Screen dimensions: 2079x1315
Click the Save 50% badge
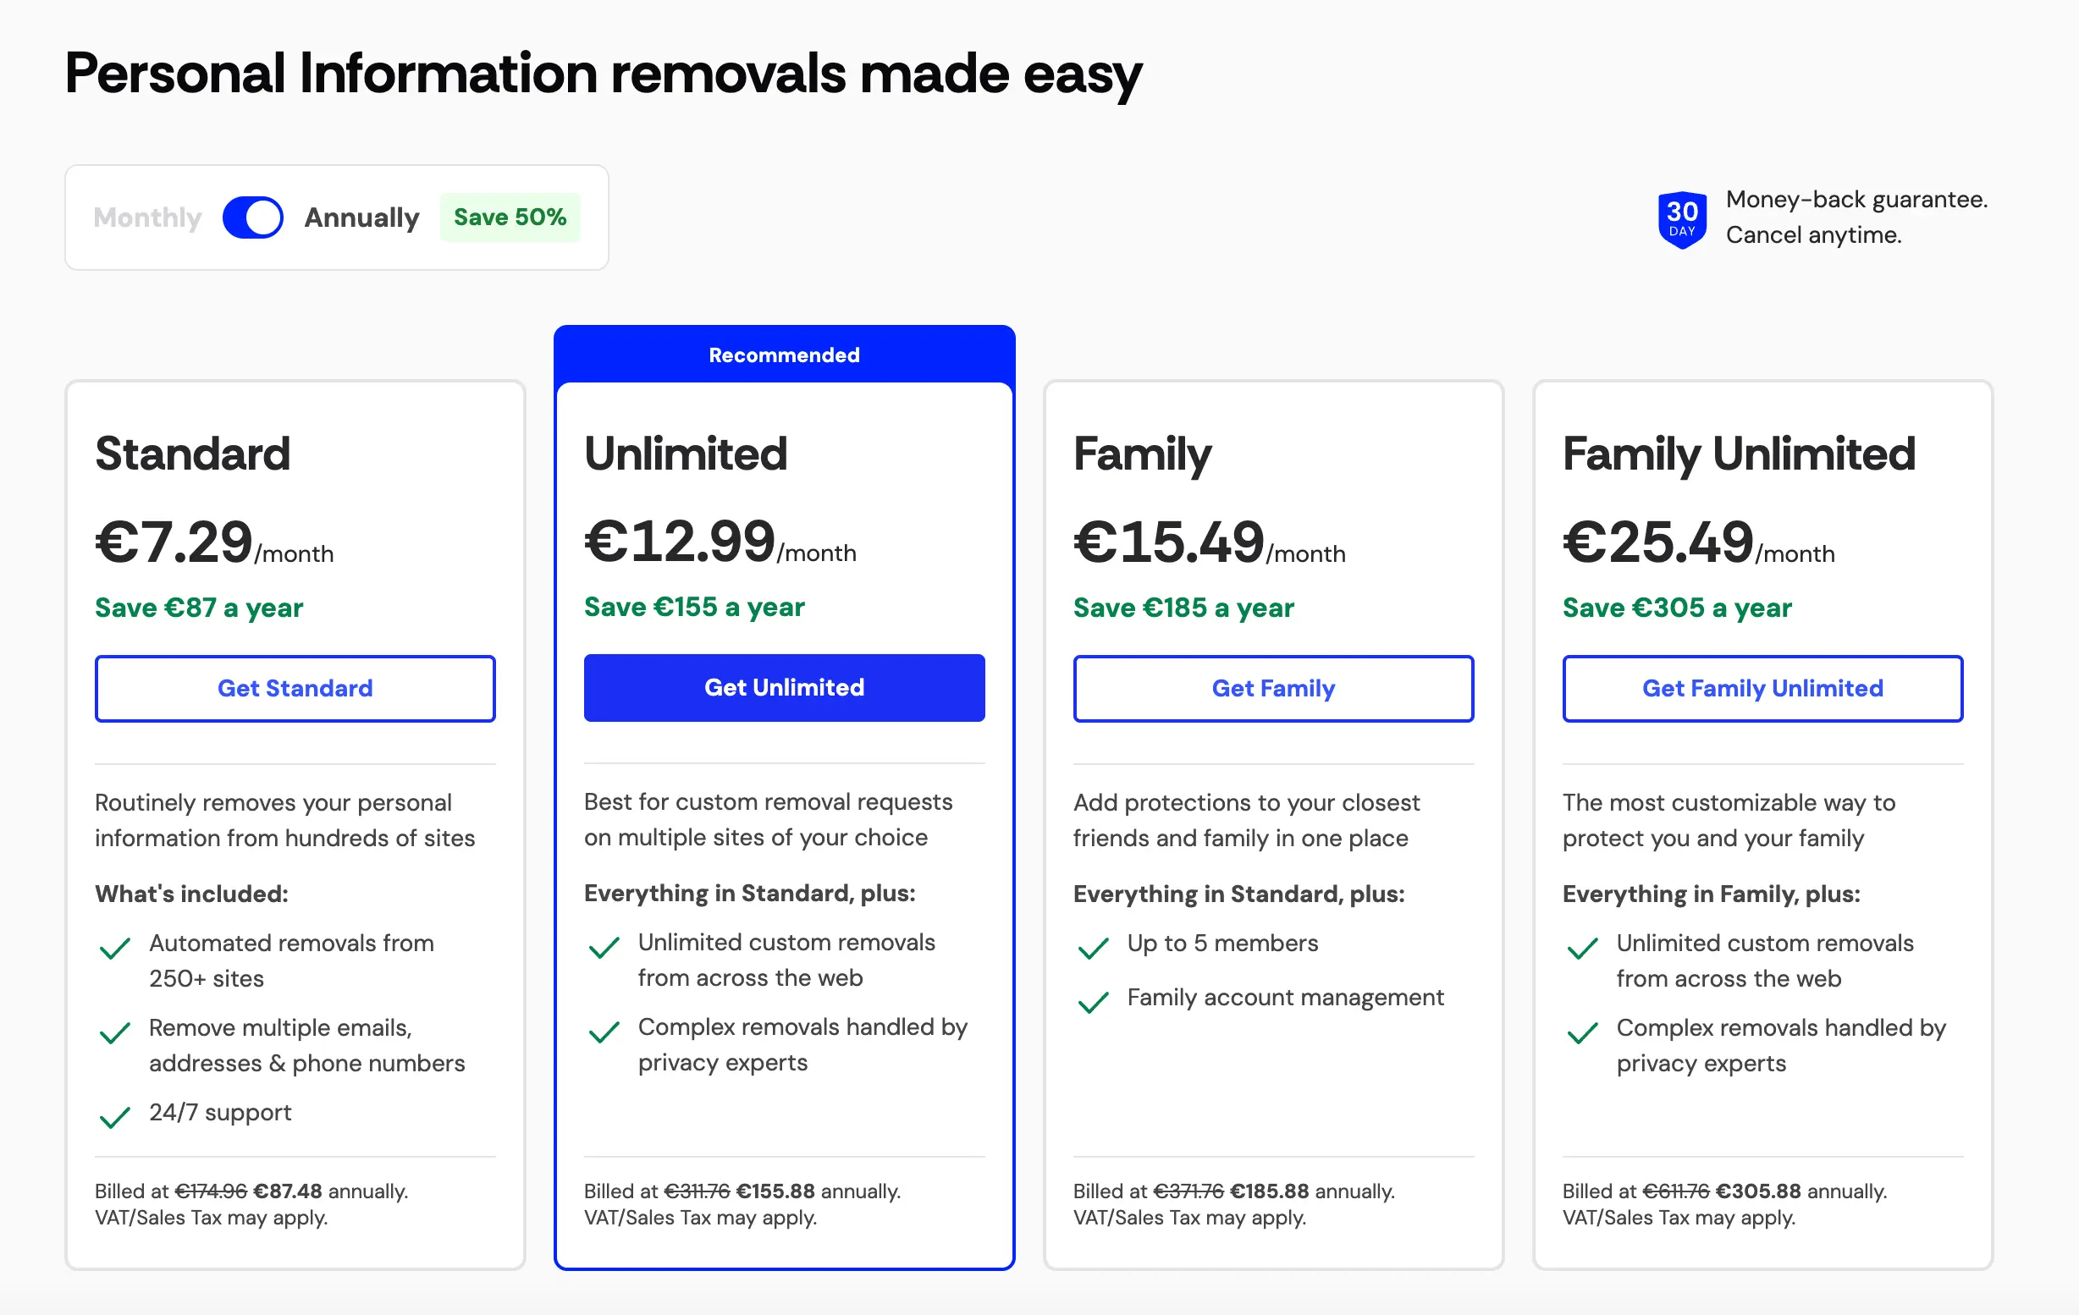pos(510,217)
